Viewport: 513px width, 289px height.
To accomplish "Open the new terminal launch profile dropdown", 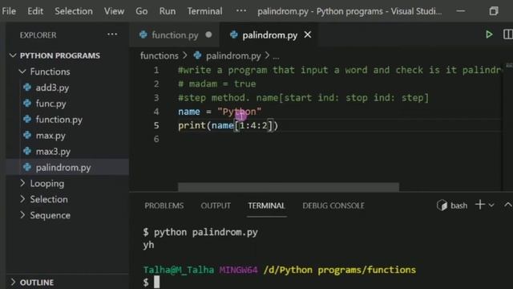I will [491, 206].
